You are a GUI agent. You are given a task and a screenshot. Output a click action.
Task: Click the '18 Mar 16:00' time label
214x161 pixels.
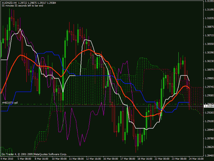click(x=145, y=159)
